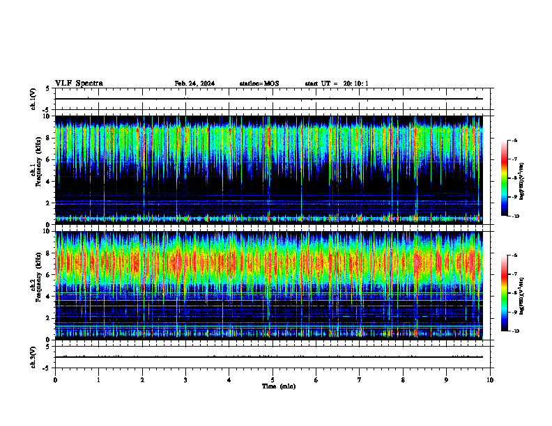Click the 'ch.3(V)' axis label
The width and height of the screenshot is (552, 426).
coord(33,357)
